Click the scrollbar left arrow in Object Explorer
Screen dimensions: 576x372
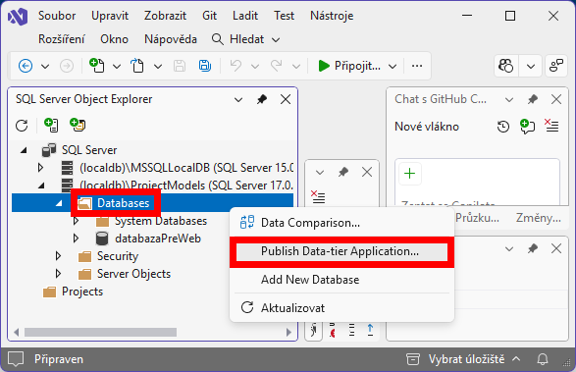coord(16,333)
